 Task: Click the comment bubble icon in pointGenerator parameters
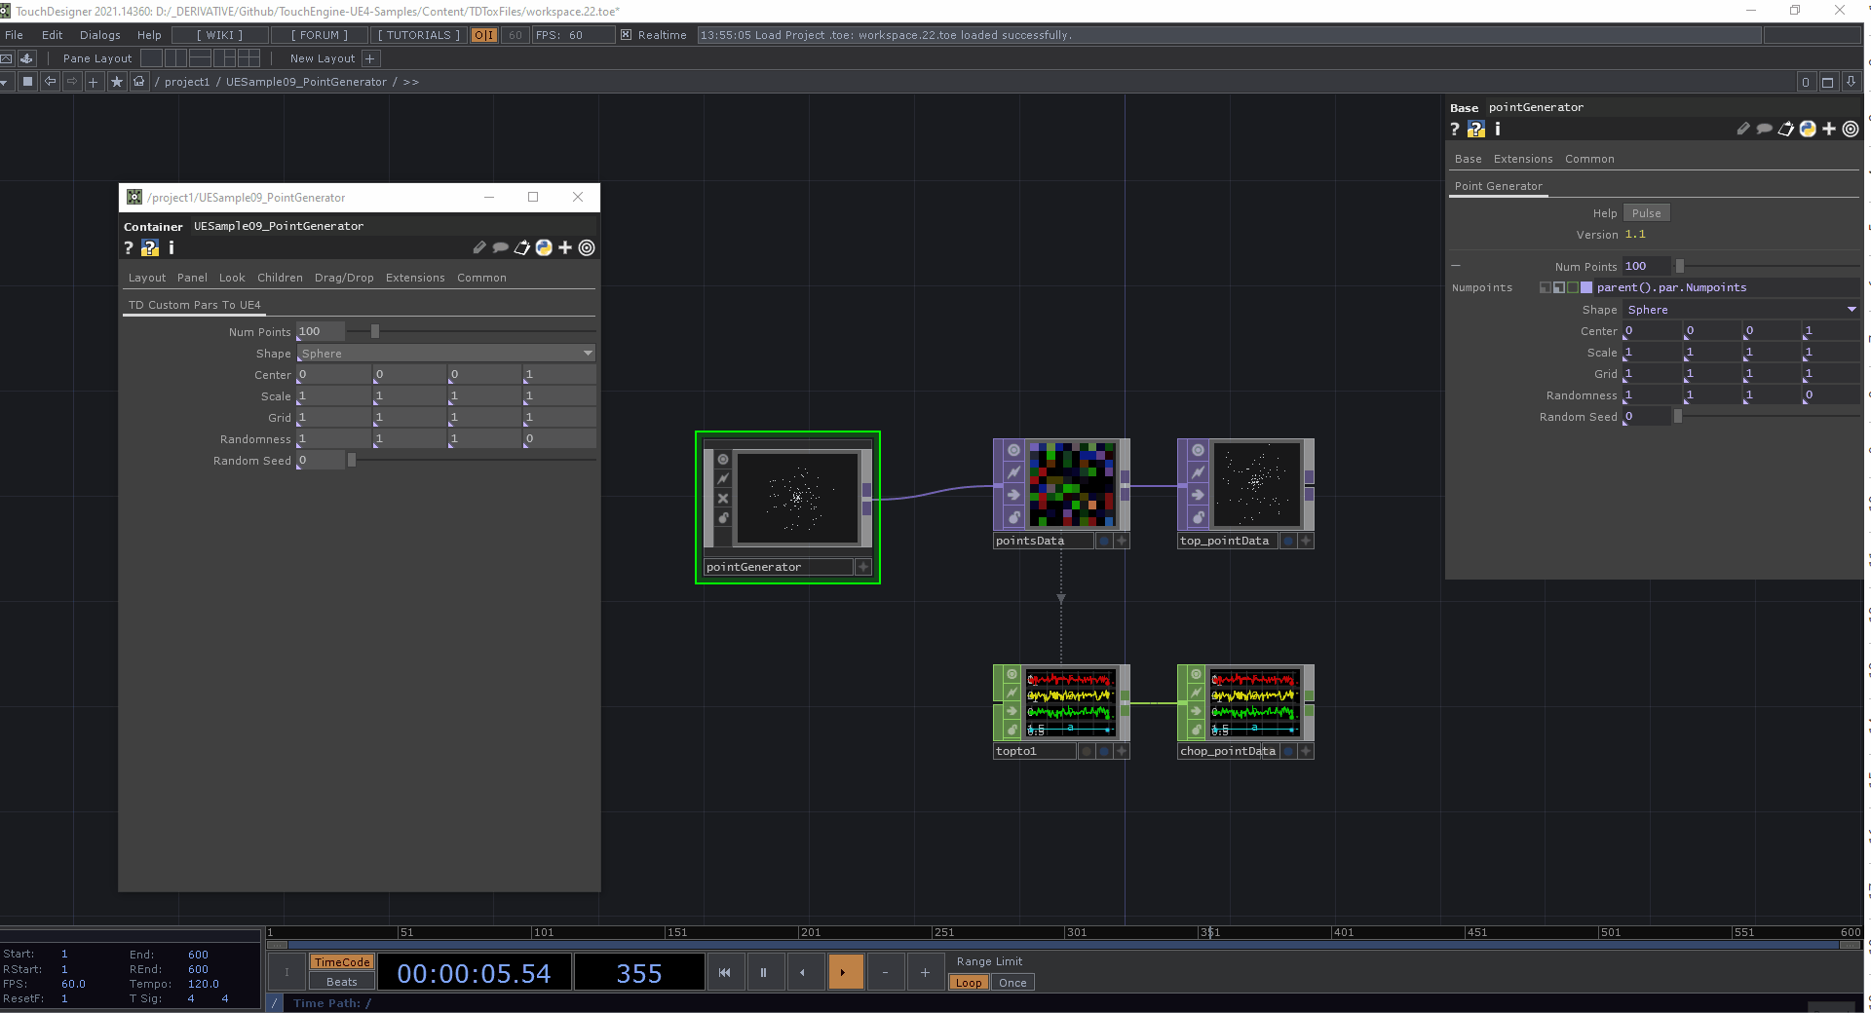[x=1765, y=129]
